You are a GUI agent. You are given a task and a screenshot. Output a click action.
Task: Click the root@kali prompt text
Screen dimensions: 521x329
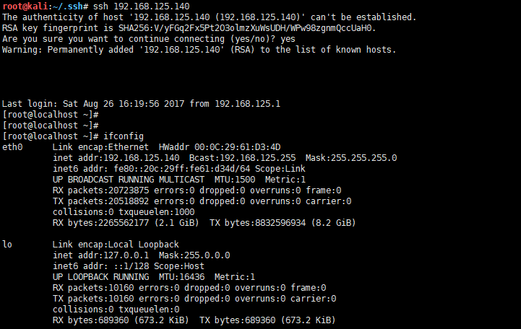[x=25, y=6]
